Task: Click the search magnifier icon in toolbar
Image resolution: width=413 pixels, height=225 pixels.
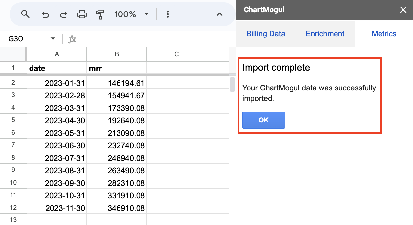Action: pyautogui.click(x=25, y=14)
